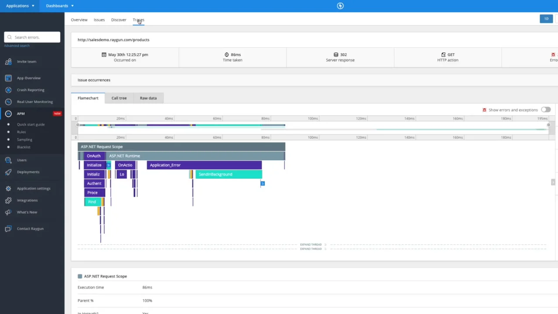Image resolution: width=558 pixels, height=314 pixels.
Task: Open the Quick start guide item
Action: [x=31, y=124]
